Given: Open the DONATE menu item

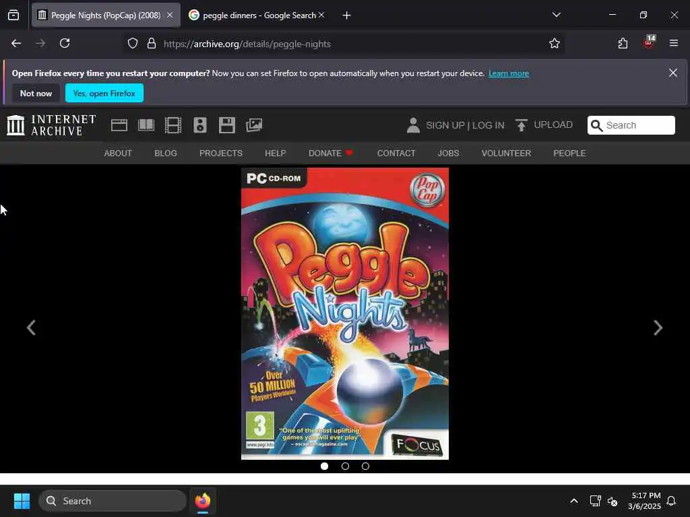Looking at the screenshot, I should tap(330, 153).
